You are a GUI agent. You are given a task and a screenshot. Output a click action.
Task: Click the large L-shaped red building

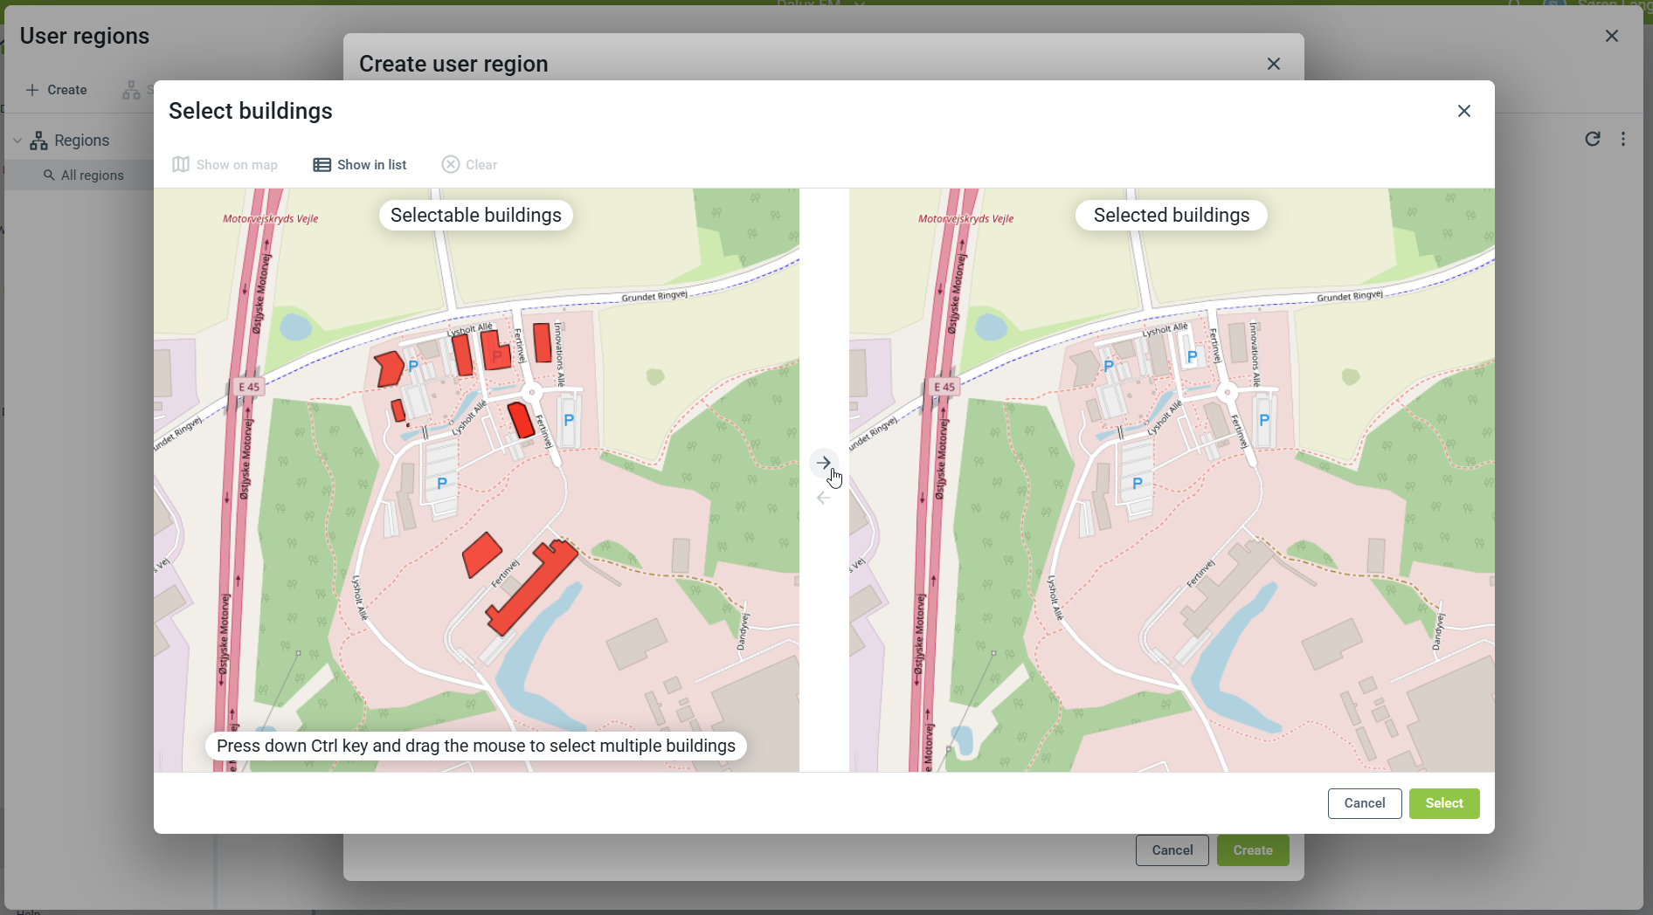click(x=529, y=588)
